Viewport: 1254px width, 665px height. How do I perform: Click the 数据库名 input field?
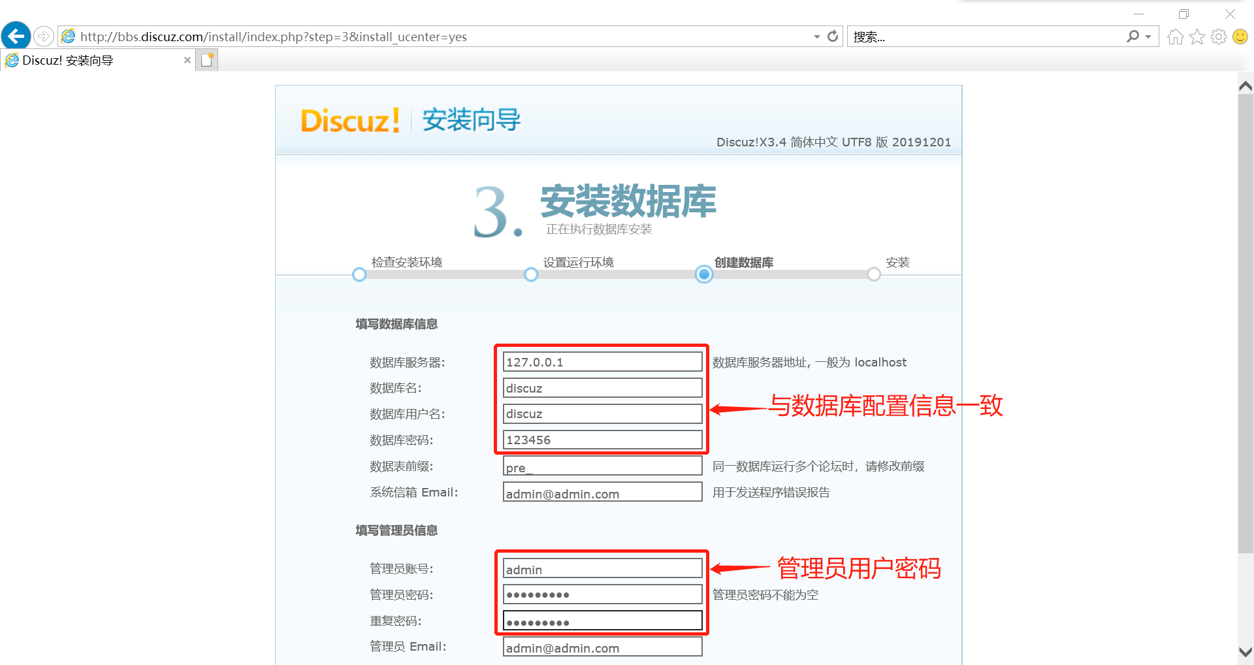click(602, 388)
